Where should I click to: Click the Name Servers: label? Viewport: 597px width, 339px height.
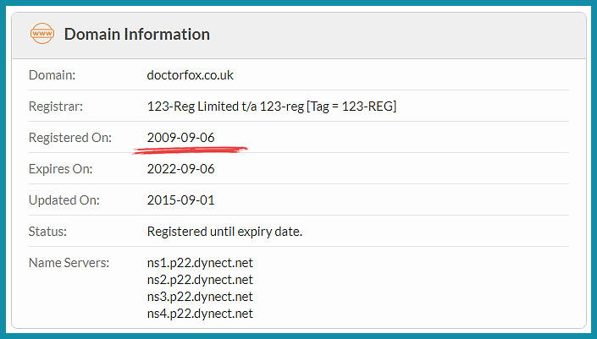click(69, 263)
